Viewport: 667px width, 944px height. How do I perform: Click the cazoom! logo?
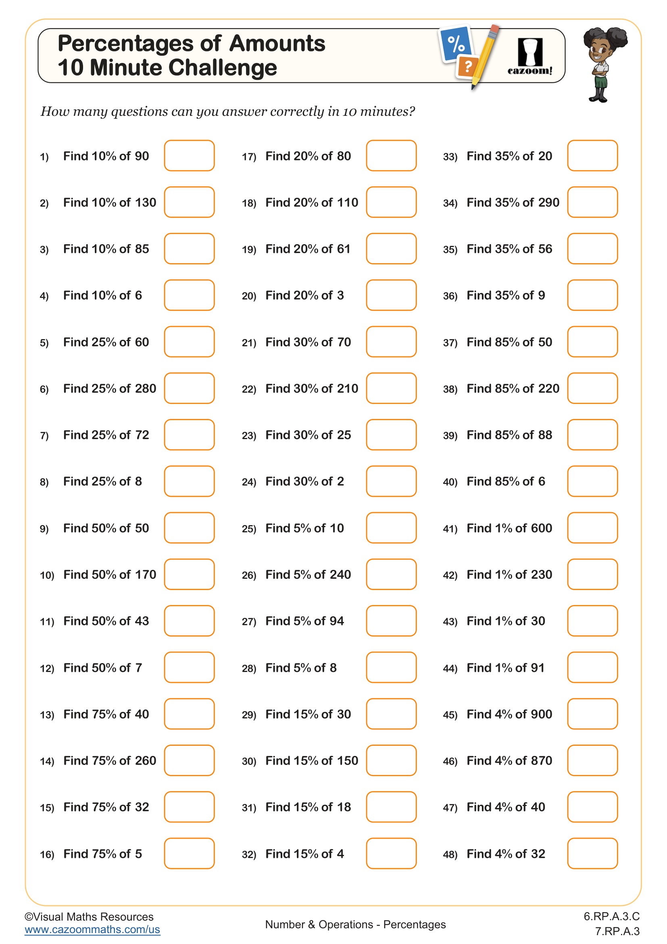click(530, 57)
